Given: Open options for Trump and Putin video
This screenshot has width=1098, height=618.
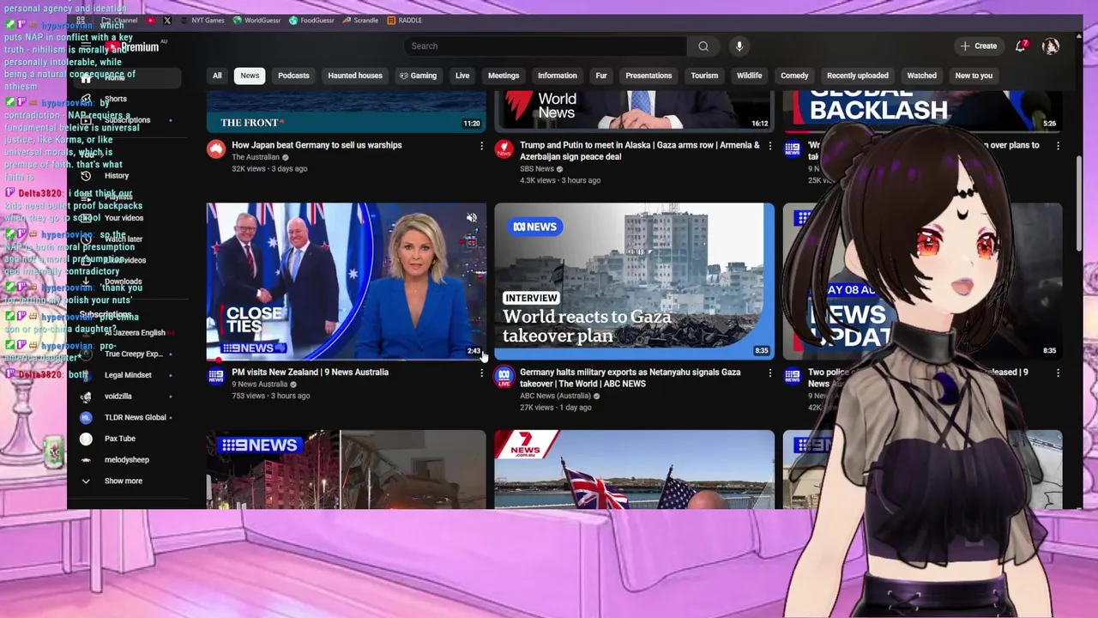Looking at the screenshot, I should click(x=769, y=147).
